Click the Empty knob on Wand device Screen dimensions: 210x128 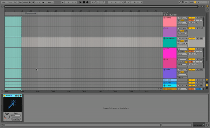[7, 117]
